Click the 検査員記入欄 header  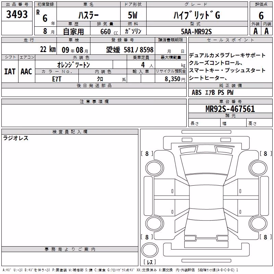(x=70, y=132)
